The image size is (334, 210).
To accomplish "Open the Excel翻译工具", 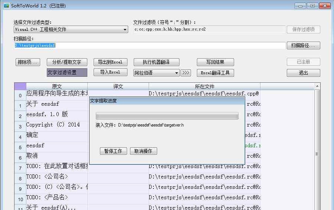I will [x=215, y=73].
